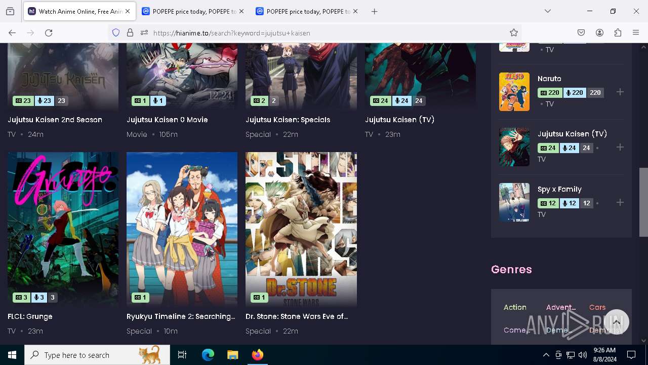Open Jujutsu Kaisen (TV) result title link

tap(399, 120)
